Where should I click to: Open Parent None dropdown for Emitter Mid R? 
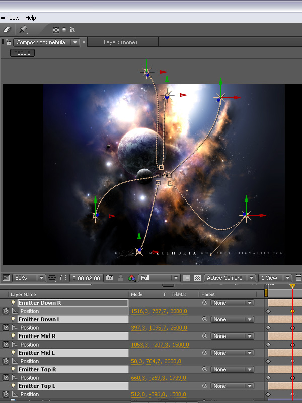pyautogui.click(x=233, y=336)
